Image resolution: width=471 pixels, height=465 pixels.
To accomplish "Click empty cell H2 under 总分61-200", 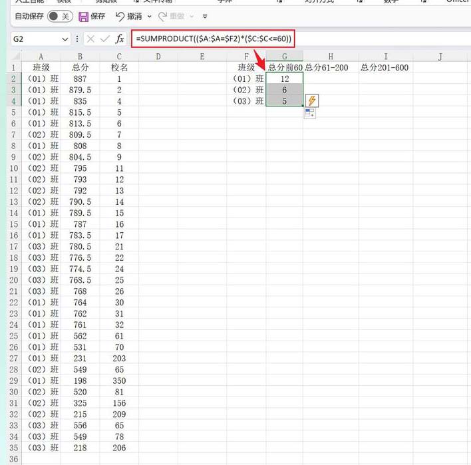I will [331, 78].
